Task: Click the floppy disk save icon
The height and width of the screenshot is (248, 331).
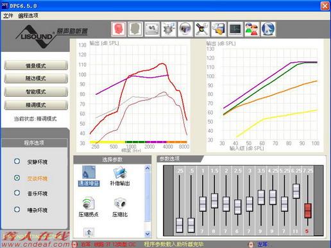Action: tap(219, 29)
